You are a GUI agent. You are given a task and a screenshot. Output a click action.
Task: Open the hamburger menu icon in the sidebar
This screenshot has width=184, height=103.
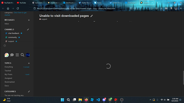tap(17, 55)
